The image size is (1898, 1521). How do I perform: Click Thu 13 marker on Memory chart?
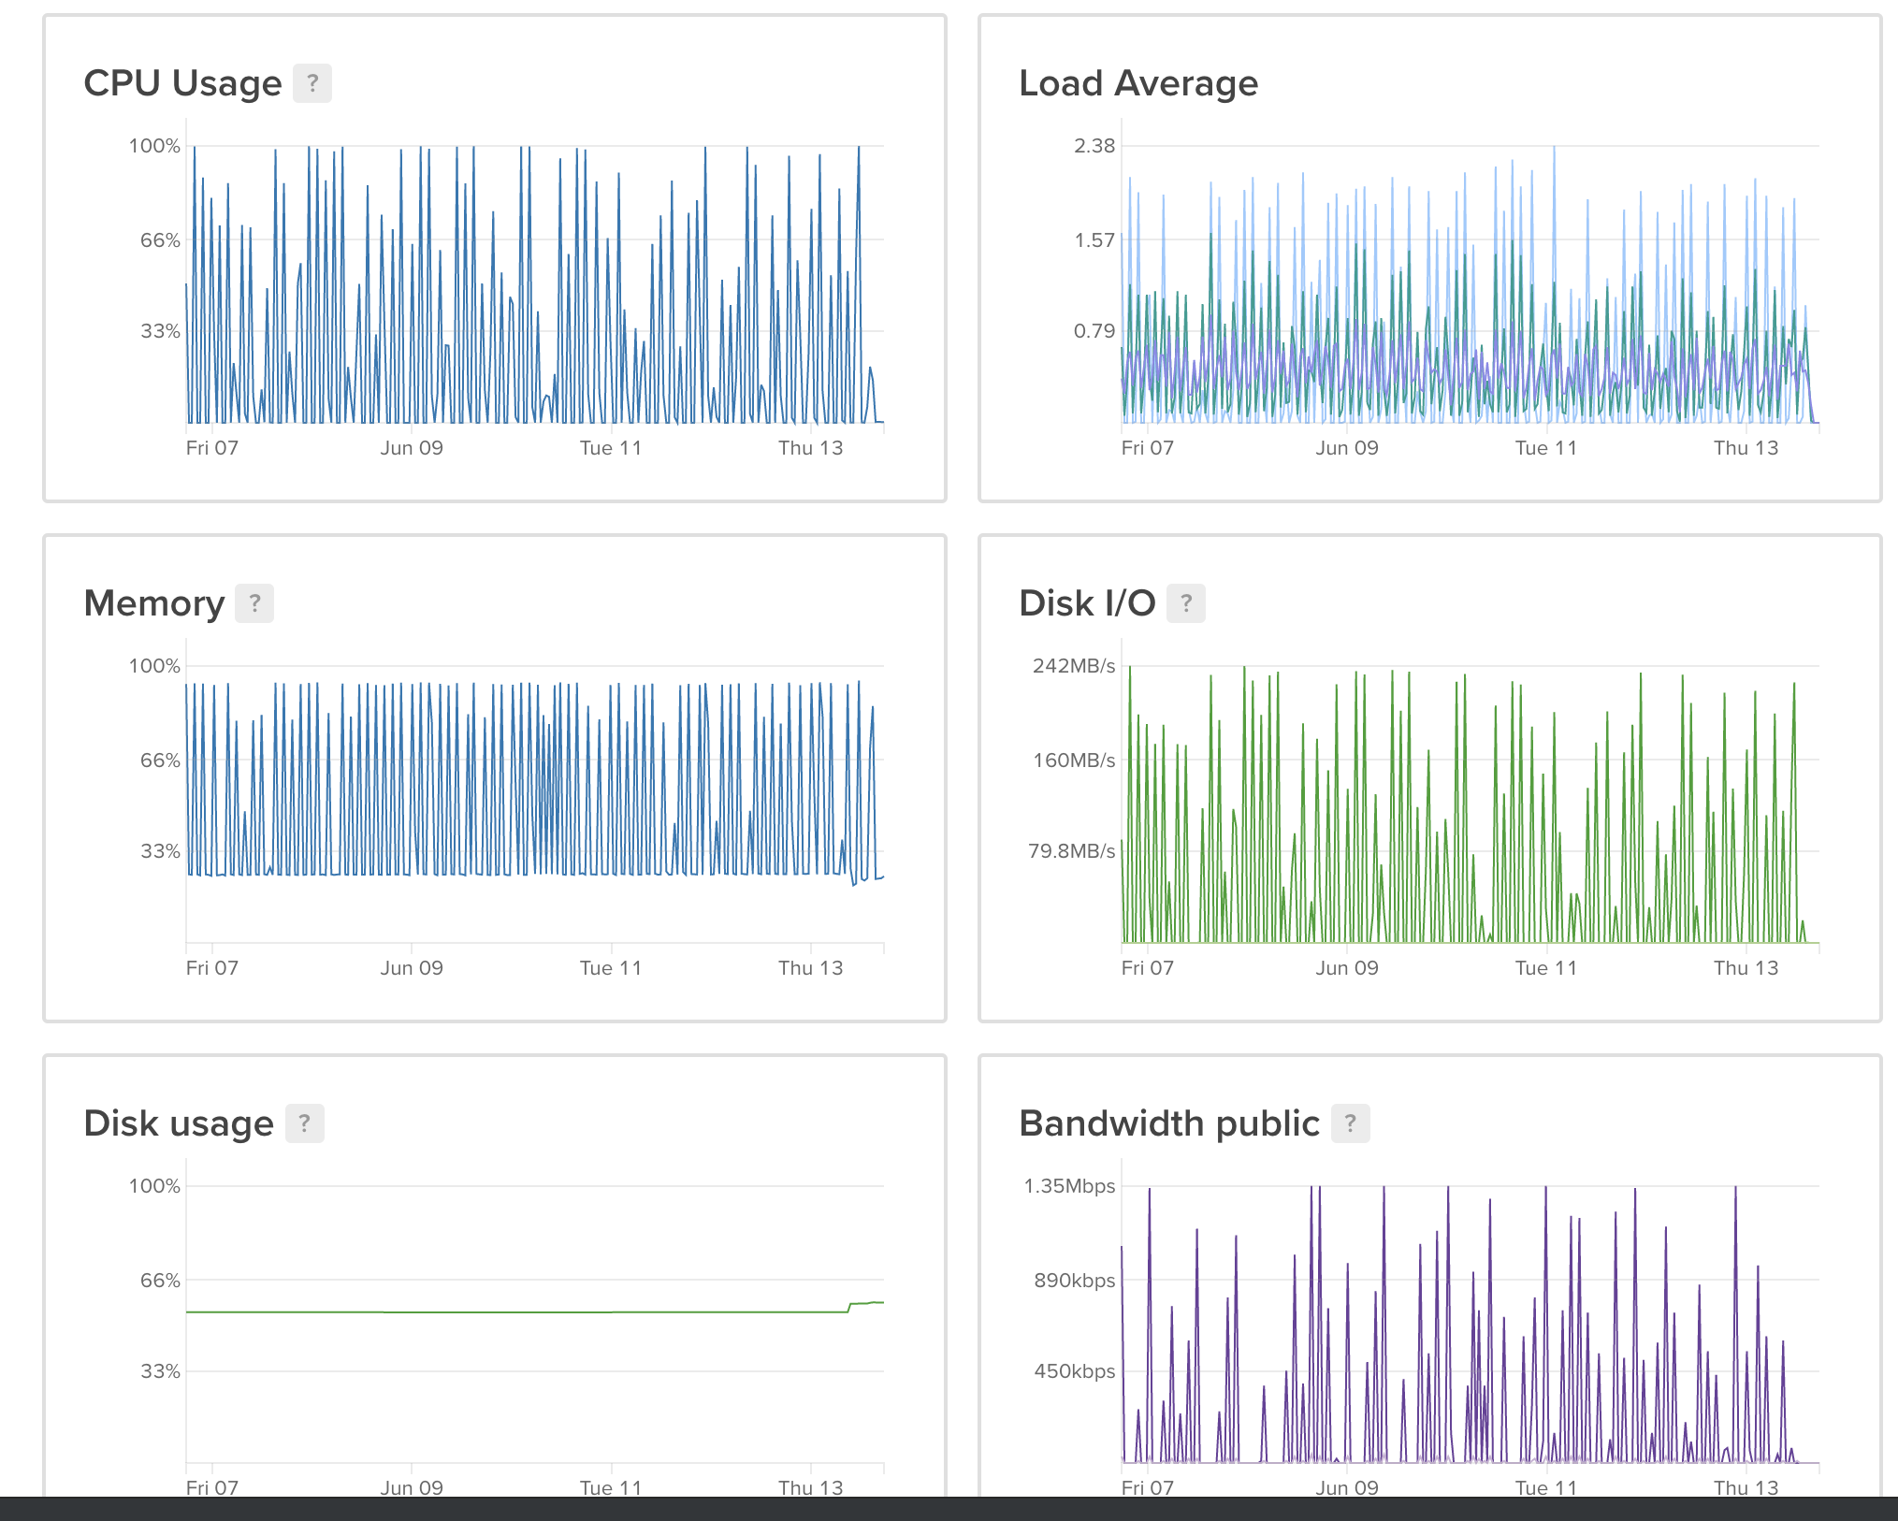[810, 968]
